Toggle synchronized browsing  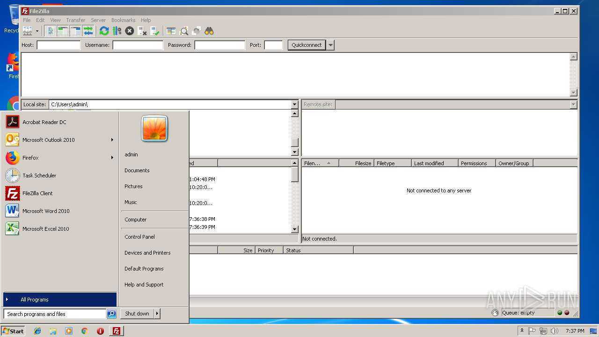[197, 31]
